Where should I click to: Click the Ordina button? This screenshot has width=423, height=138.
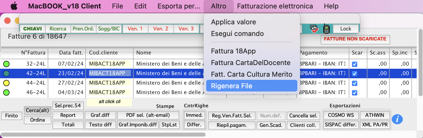pyautogui.click(x=37, y=120)
